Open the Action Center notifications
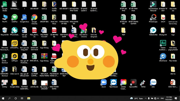This screenshot has height=101, width=180. point(176,98)
